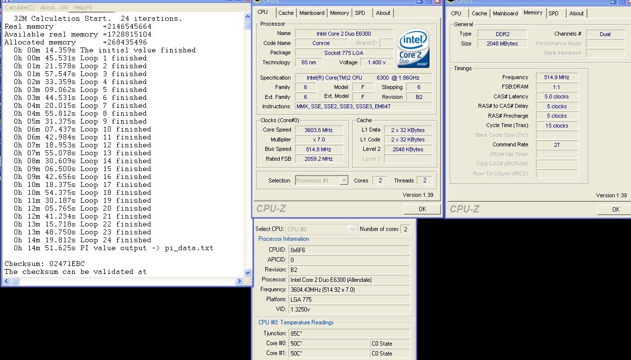Viewport: 631px width, 360px height.
Task: Select Memory tab in right CPU-Z window
Action: [x=533, y=13]
